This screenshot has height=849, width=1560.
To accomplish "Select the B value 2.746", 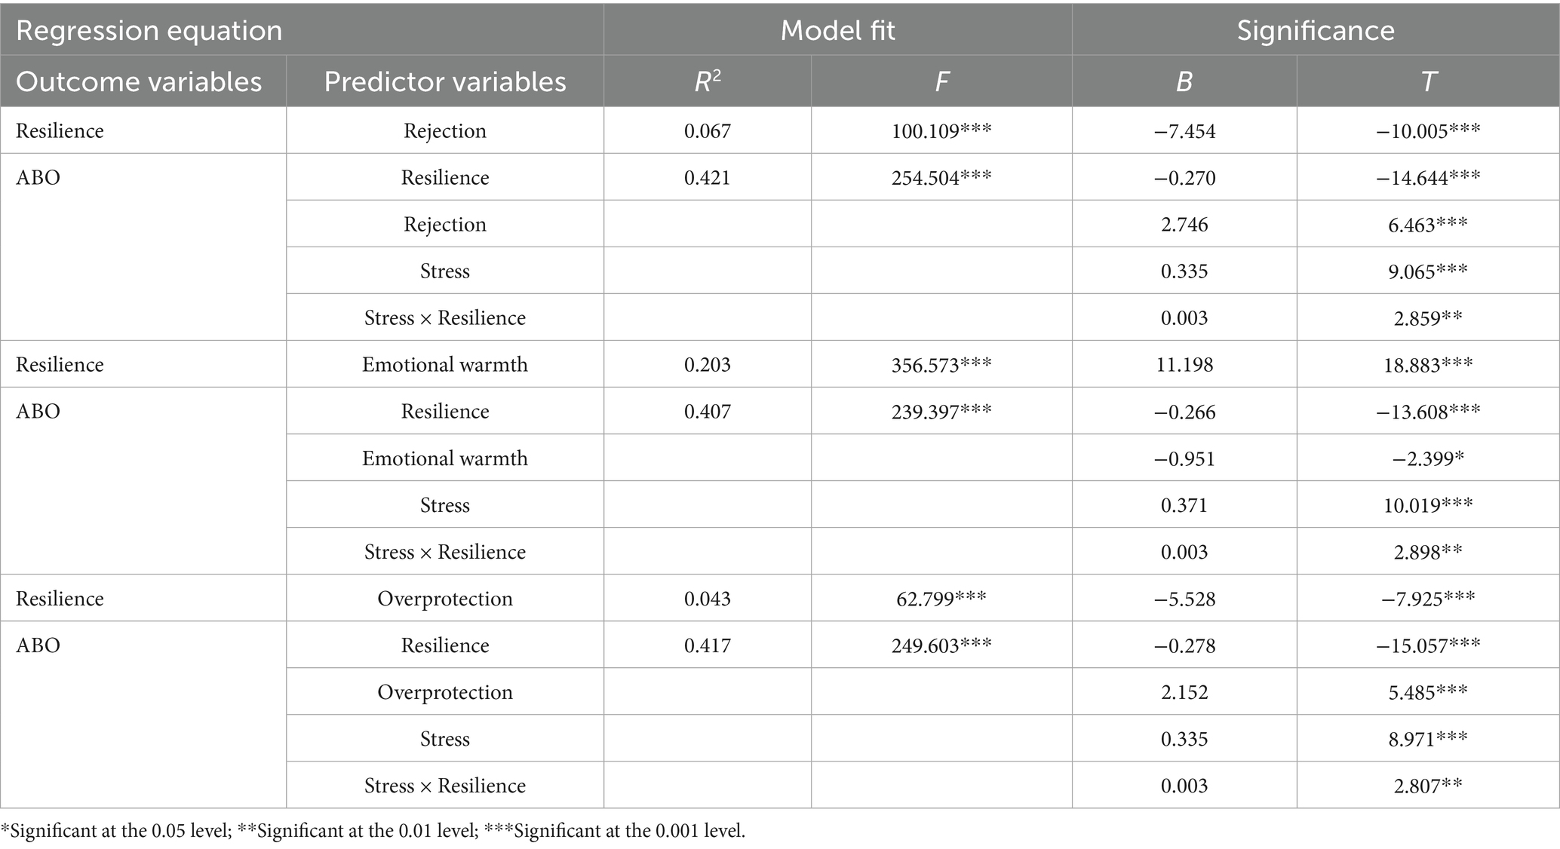I will tap(1184, 225).
